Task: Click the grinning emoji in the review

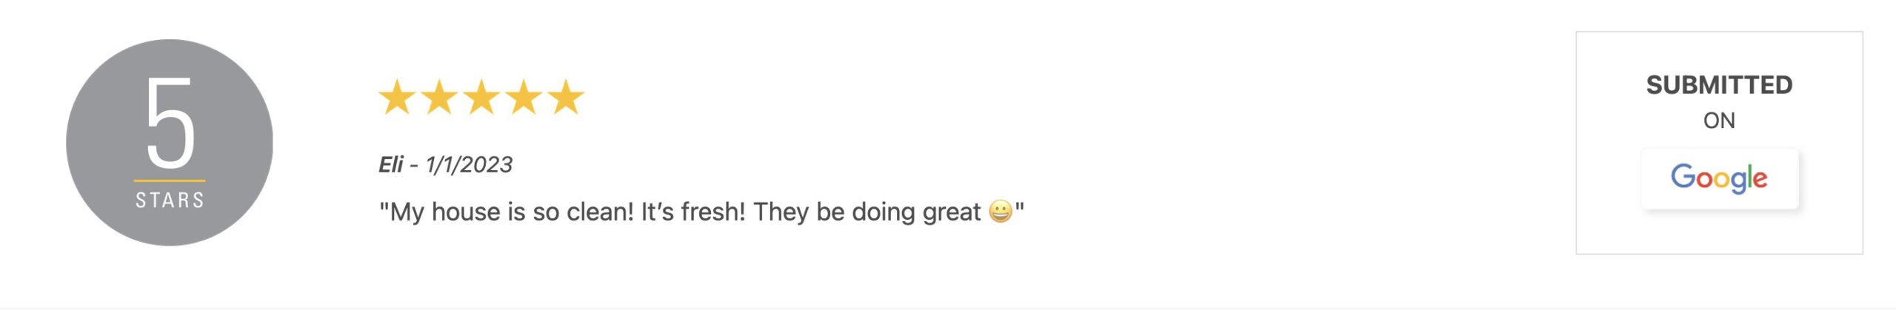Action: pyautogui.click(x=1000, y=212)
